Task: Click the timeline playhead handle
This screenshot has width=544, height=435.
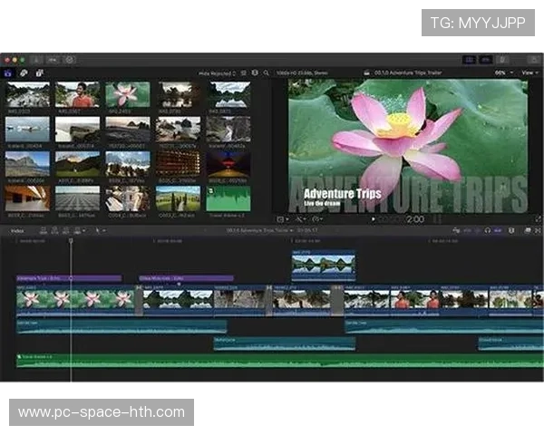Action: (x=71, y=240)
